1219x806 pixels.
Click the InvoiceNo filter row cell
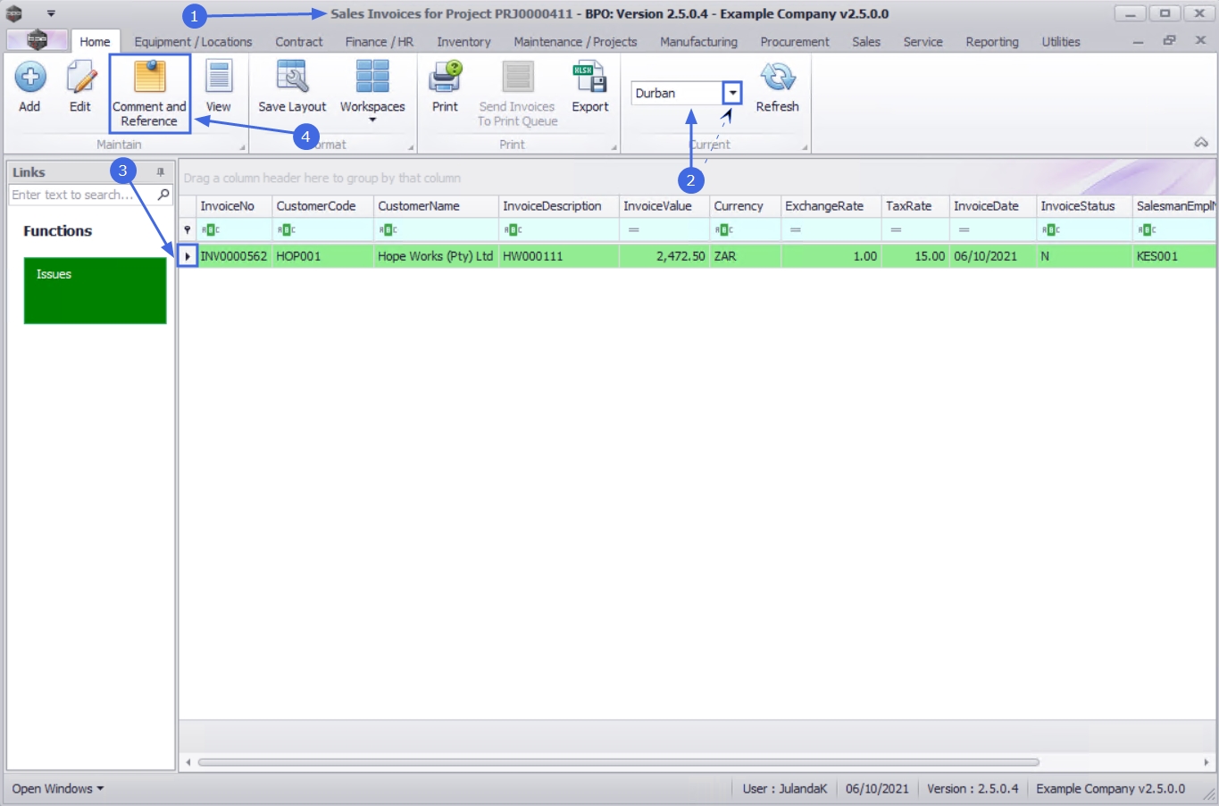(x=234, y=230)
